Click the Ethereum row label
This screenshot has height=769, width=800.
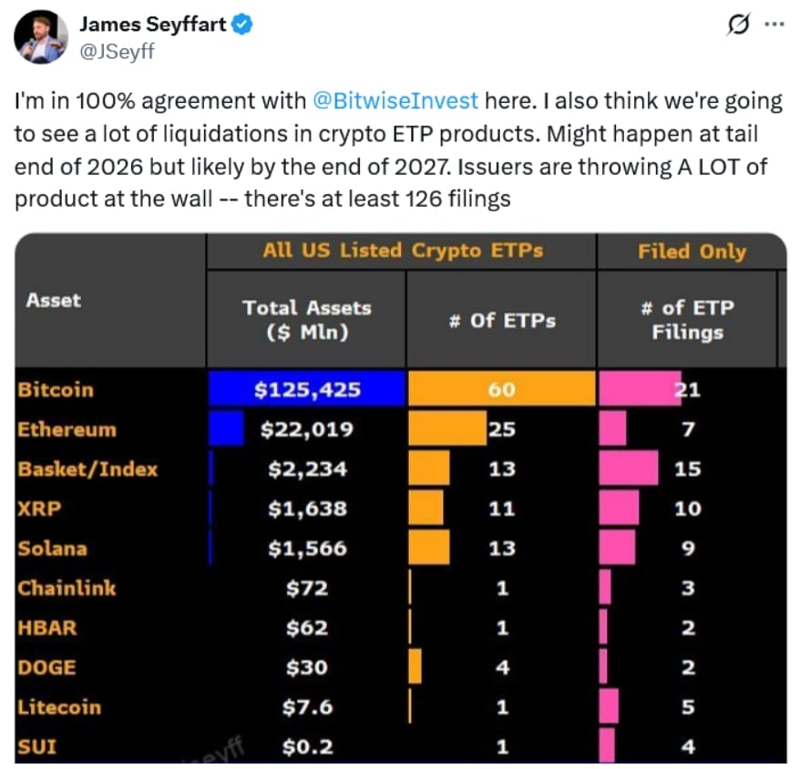coord(67,429)
